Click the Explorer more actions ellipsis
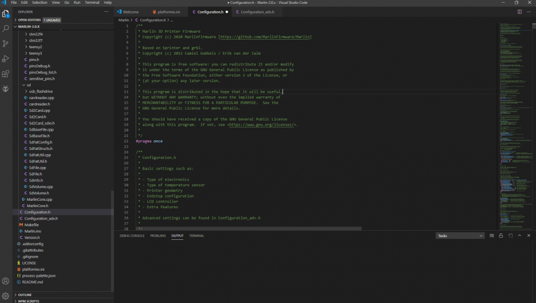The height and width of the screenshot is (303, 536). (x=106, y=12)
